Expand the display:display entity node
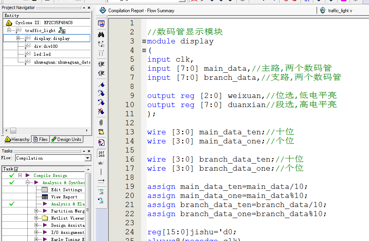The height and width of the screenshot is (241, 369). [x=18, y=38]
